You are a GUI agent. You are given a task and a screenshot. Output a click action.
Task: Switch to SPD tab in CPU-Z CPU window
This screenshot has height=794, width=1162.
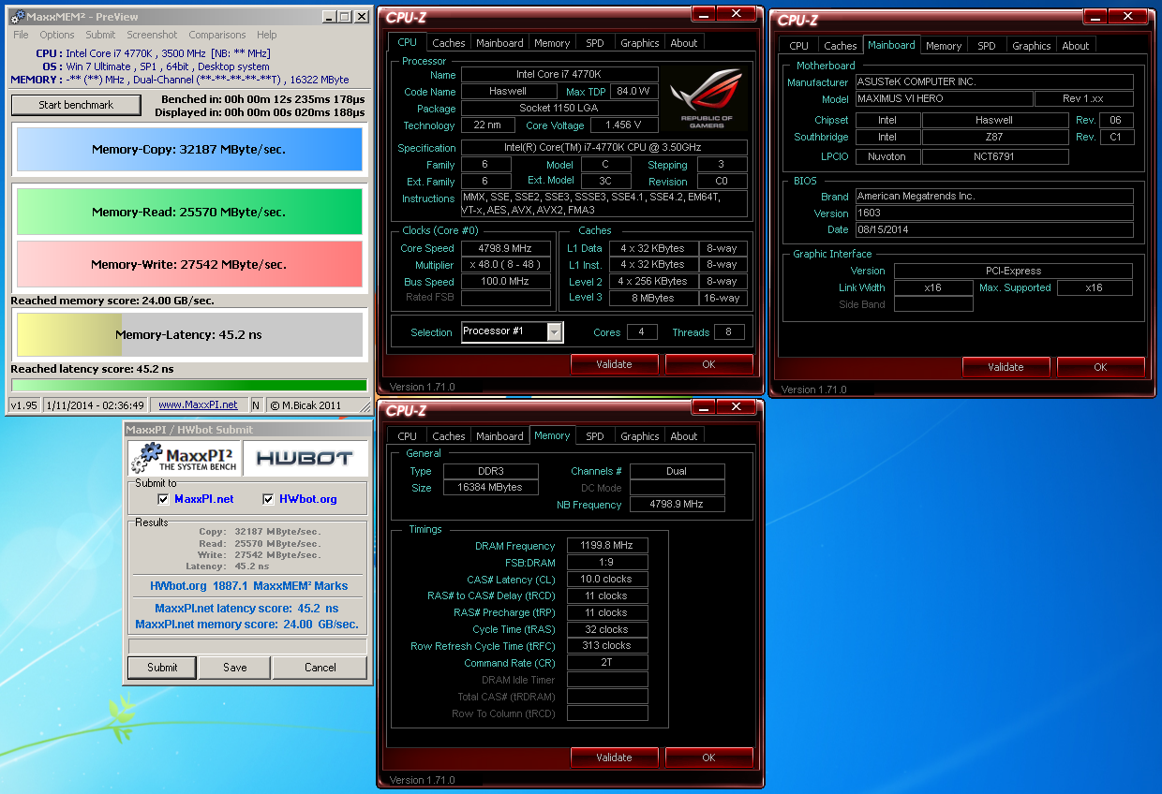595,43
